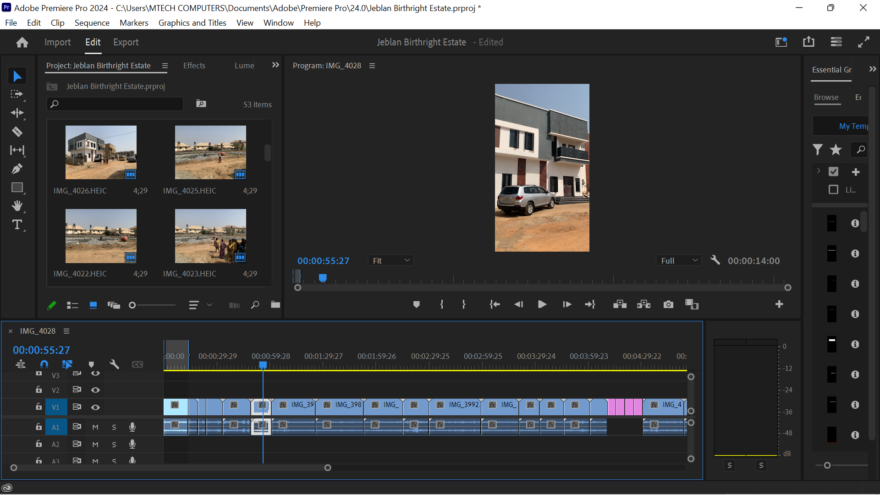Switch to the Effects tab
The image size is (880, 495).
point(194,66)
